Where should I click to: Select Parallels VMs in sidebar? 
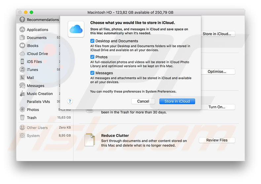pyautogui.click(x=38, y=102)
